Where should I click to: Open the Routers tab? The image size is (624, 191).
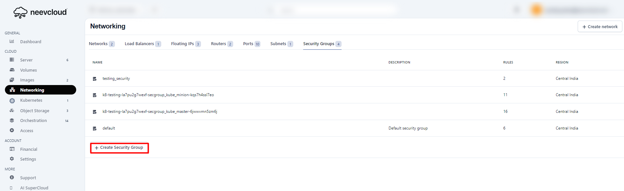coord(218,44)
